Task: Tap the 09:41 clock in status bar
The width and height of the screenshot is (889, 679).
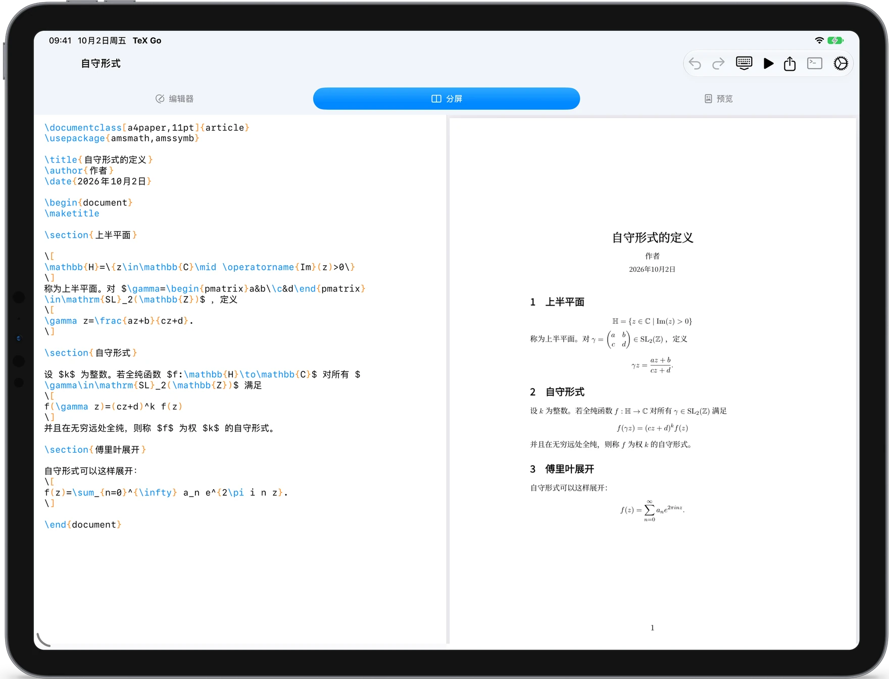Action: [60, 40]
